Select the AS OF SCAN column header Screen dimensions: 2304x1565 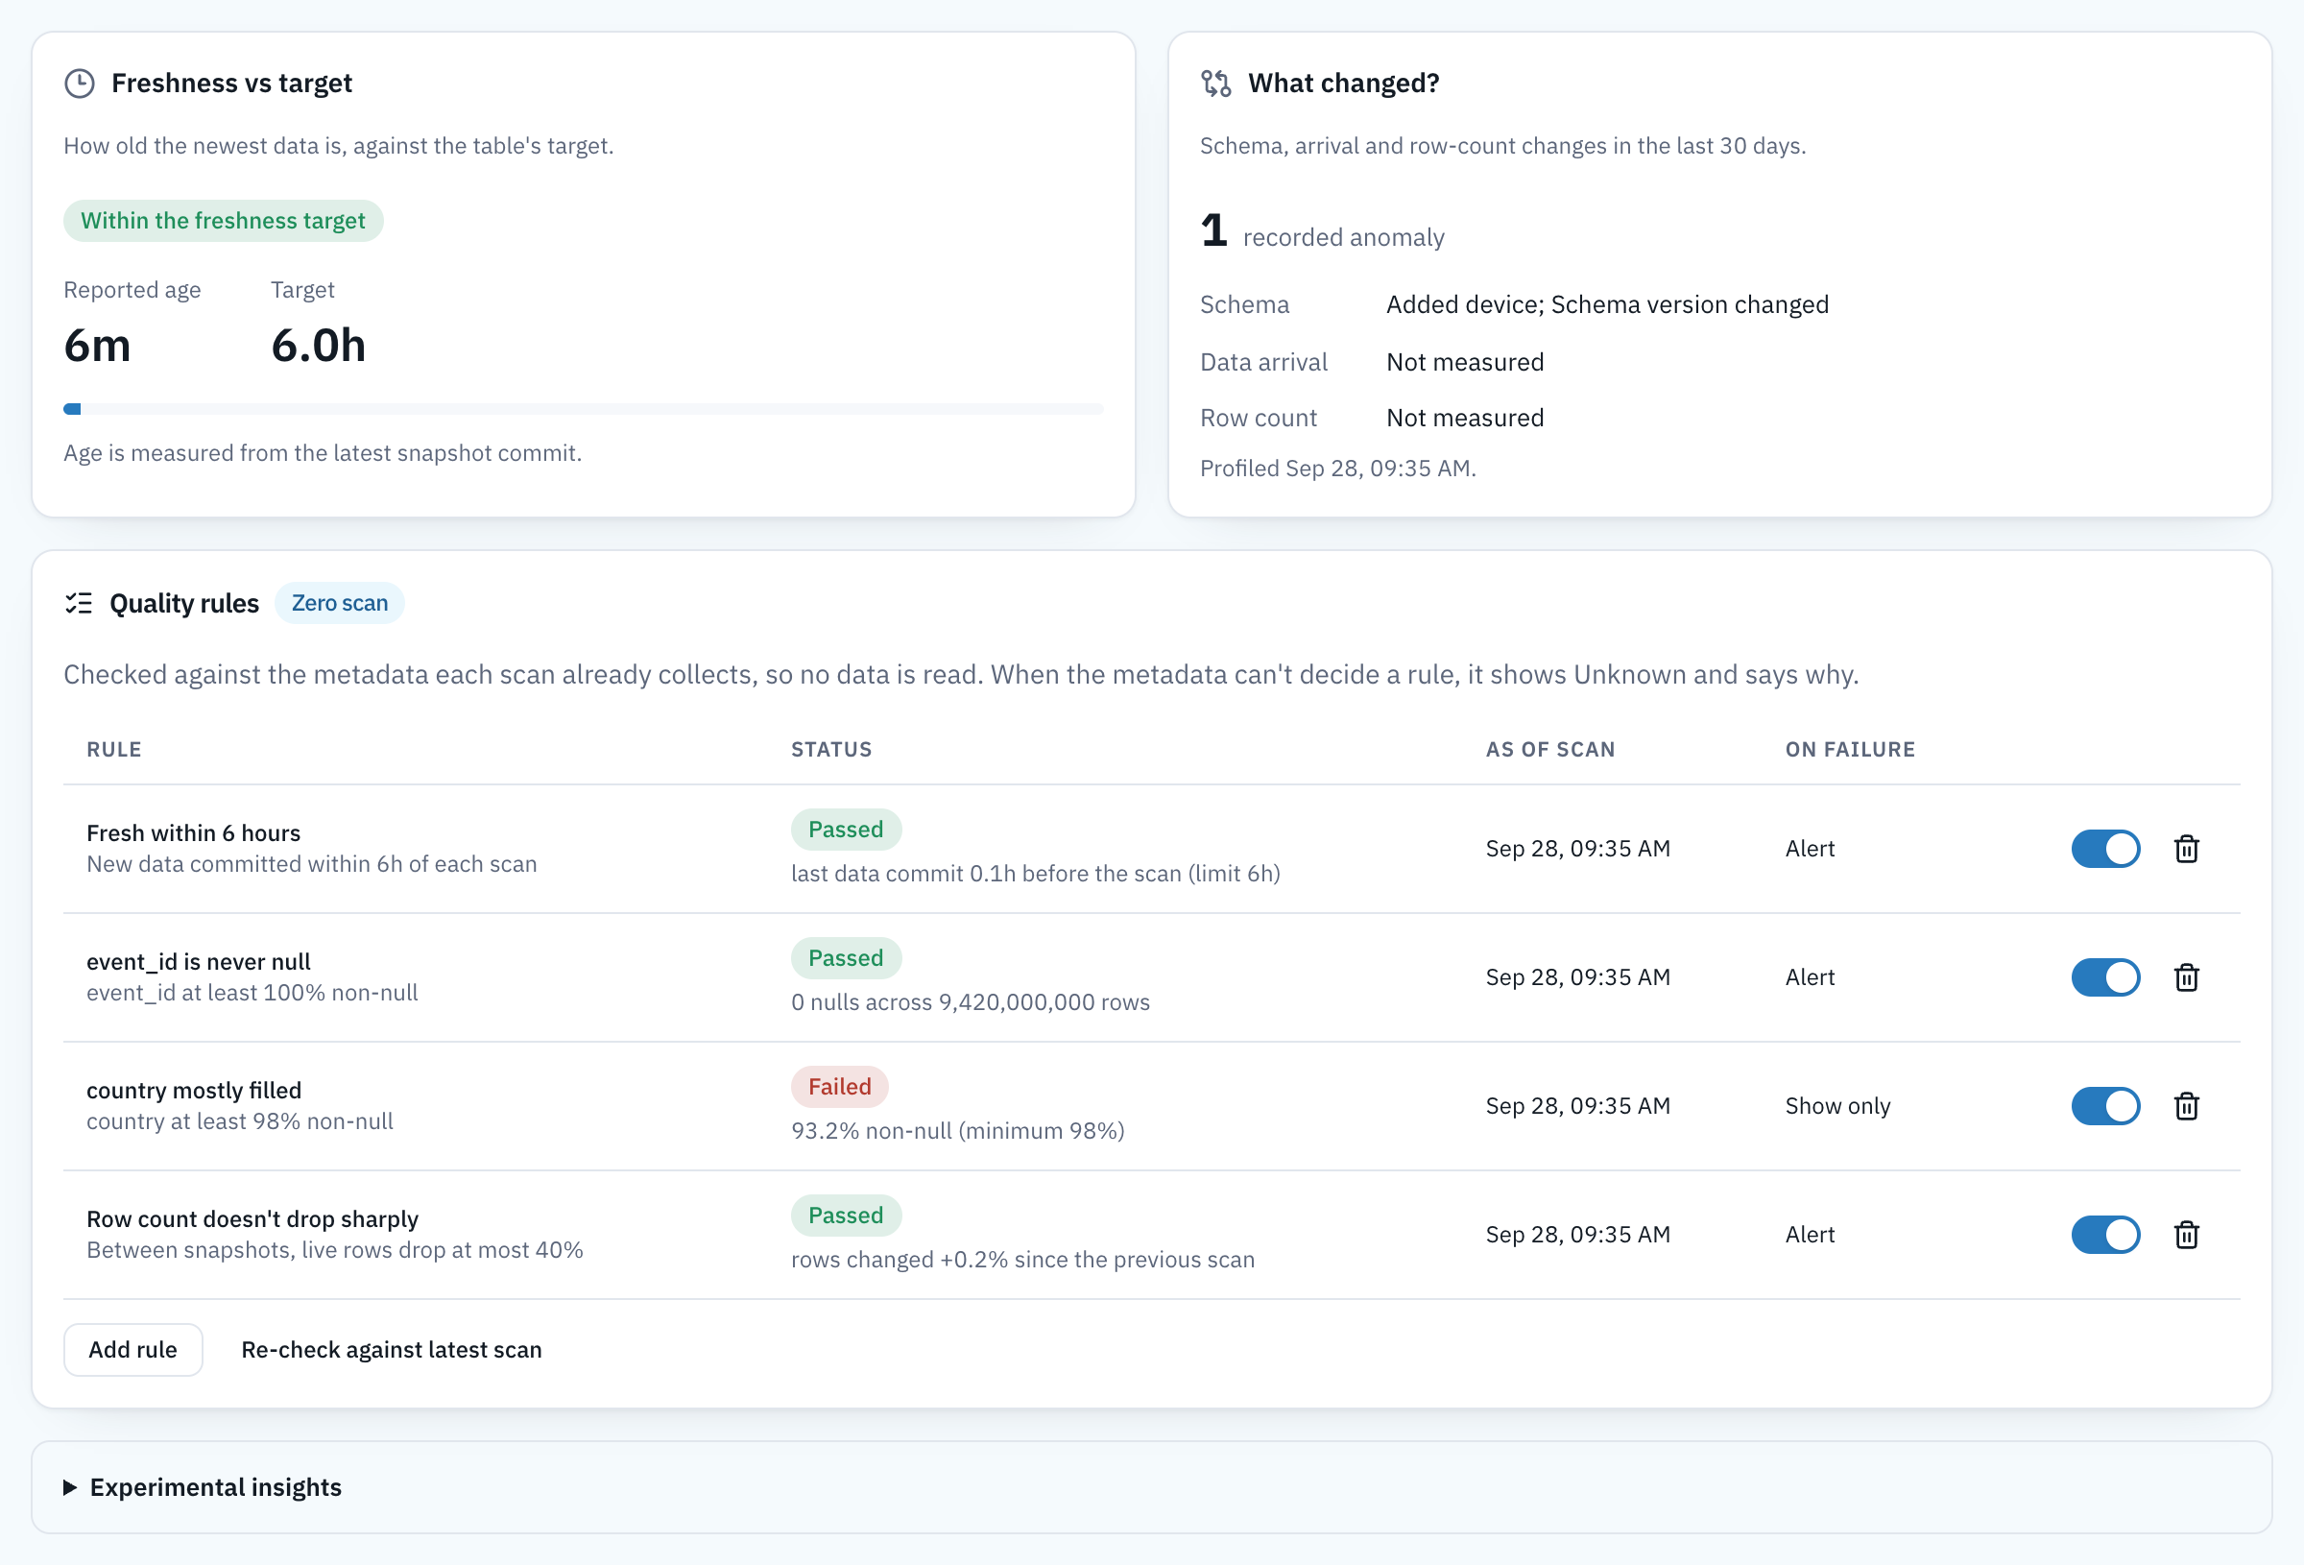[1550, 750]
